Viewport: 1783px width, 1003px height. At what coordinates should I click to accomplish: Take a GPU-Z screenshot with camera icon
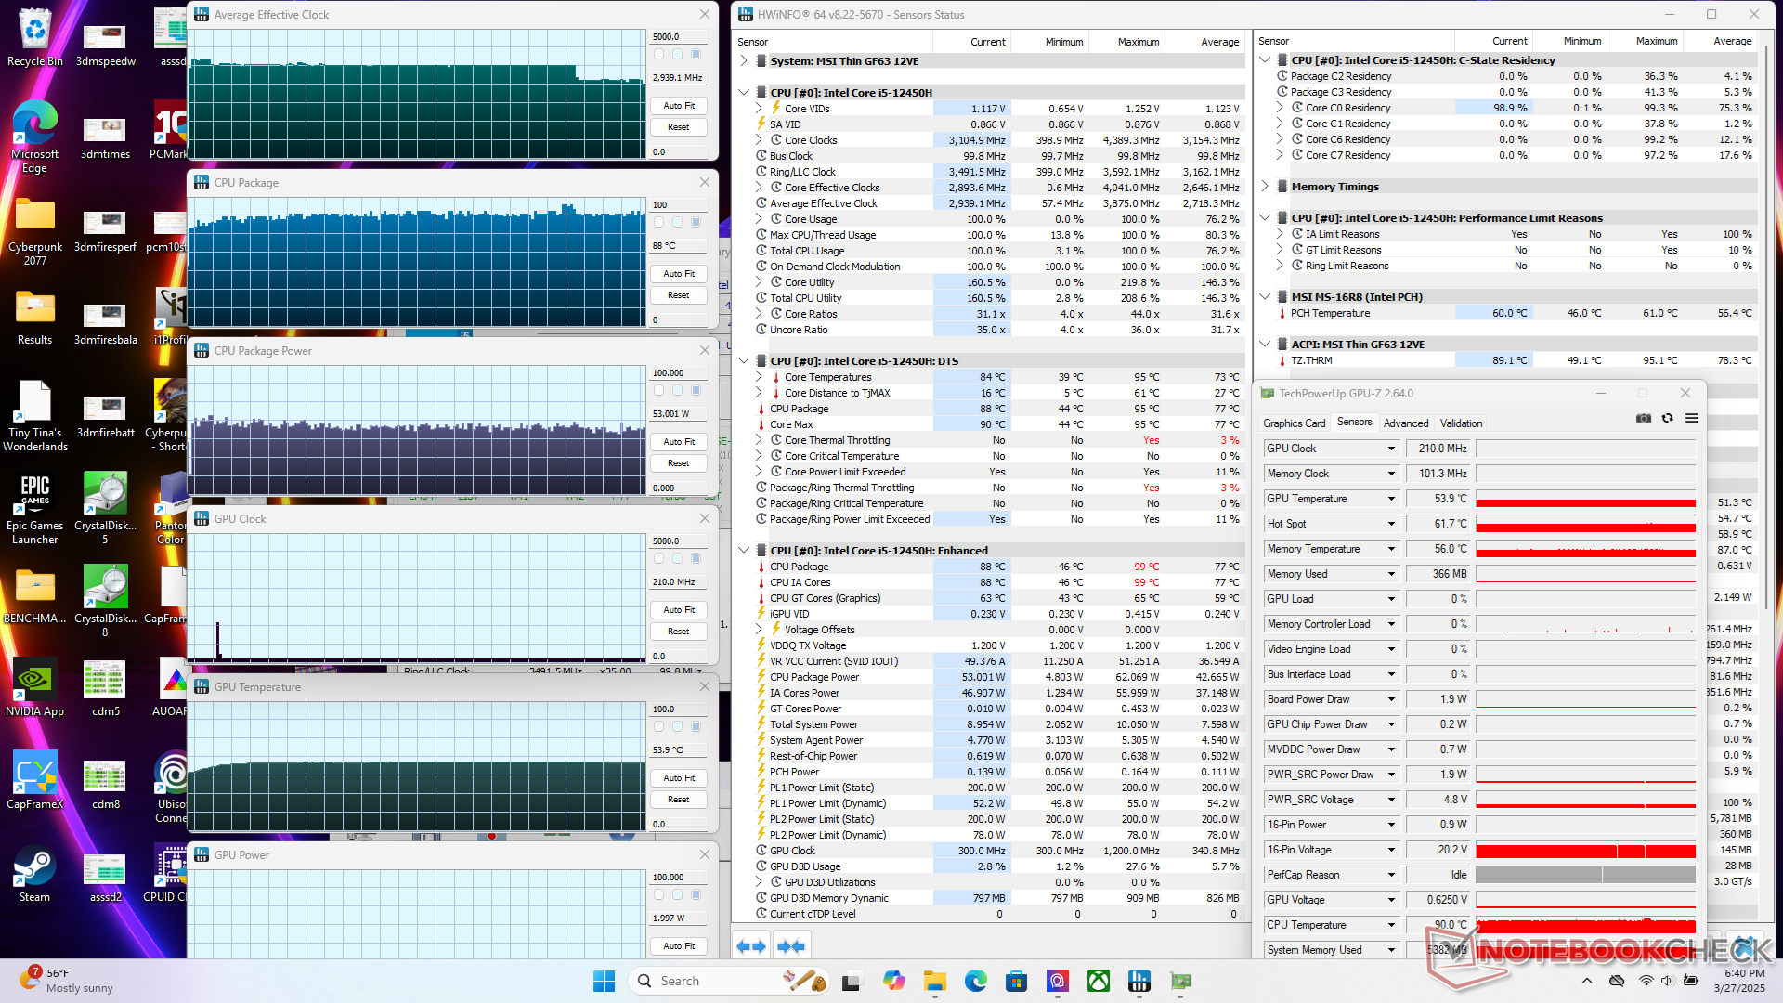pos(1644,418)
